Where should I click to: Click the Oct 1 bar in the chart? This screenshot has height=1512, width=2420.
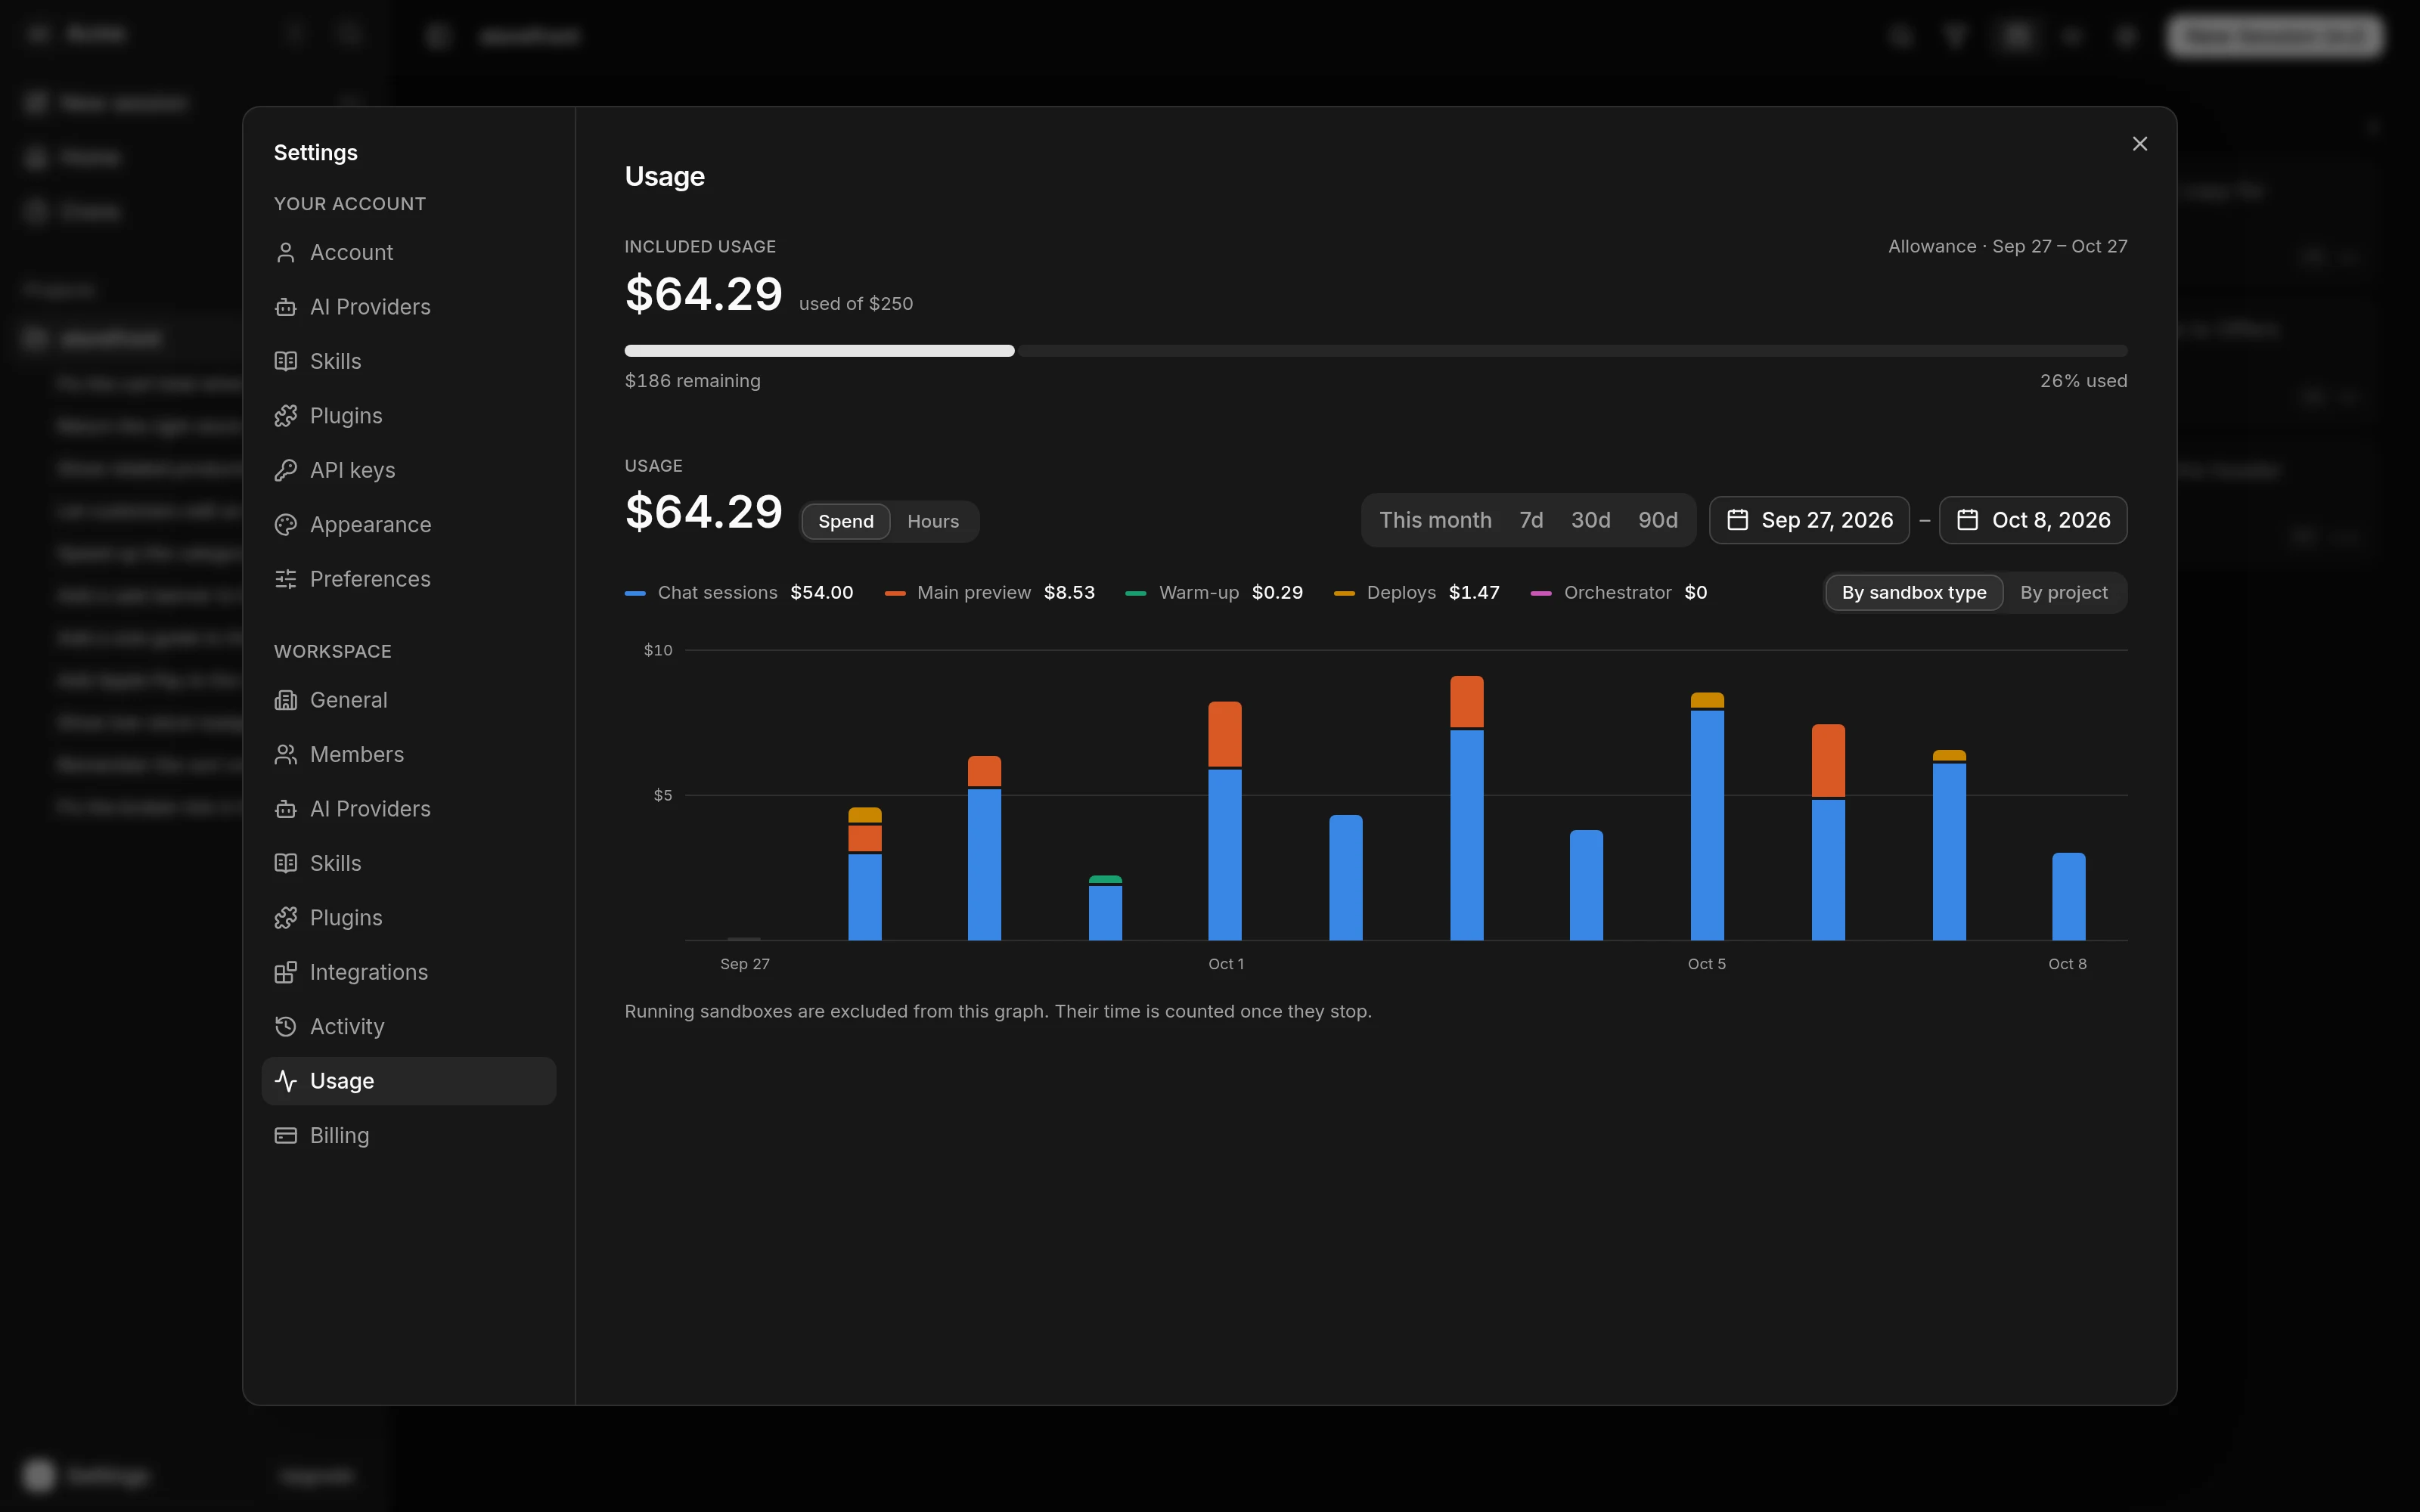coord(1225,821)
